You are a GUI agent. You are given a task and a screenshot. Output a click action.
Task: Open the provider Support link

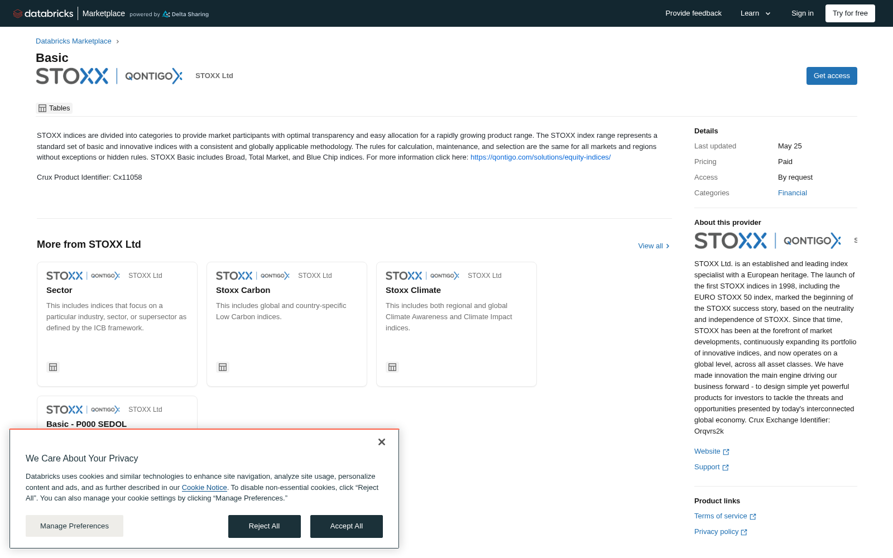point(707,467)
